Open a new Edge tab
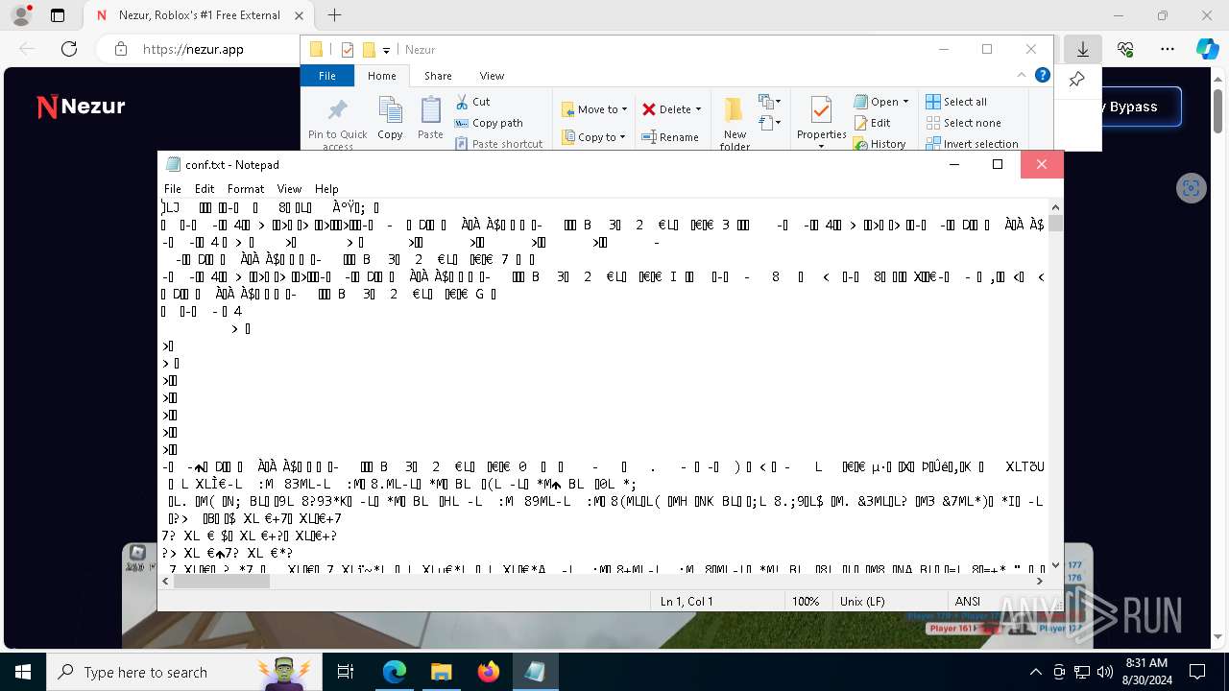This screenshot has height=691, width=1229. (x=334, y=15)
